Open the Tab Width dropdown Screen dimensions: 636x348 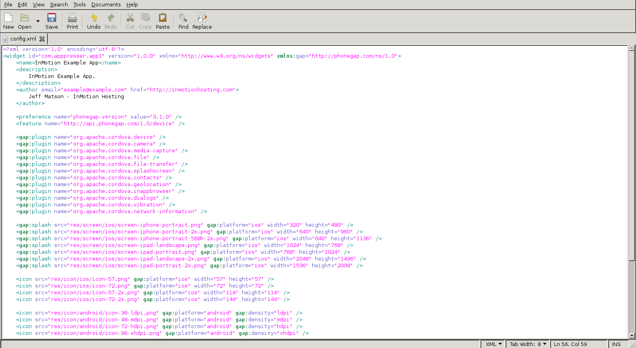(528, 344)
